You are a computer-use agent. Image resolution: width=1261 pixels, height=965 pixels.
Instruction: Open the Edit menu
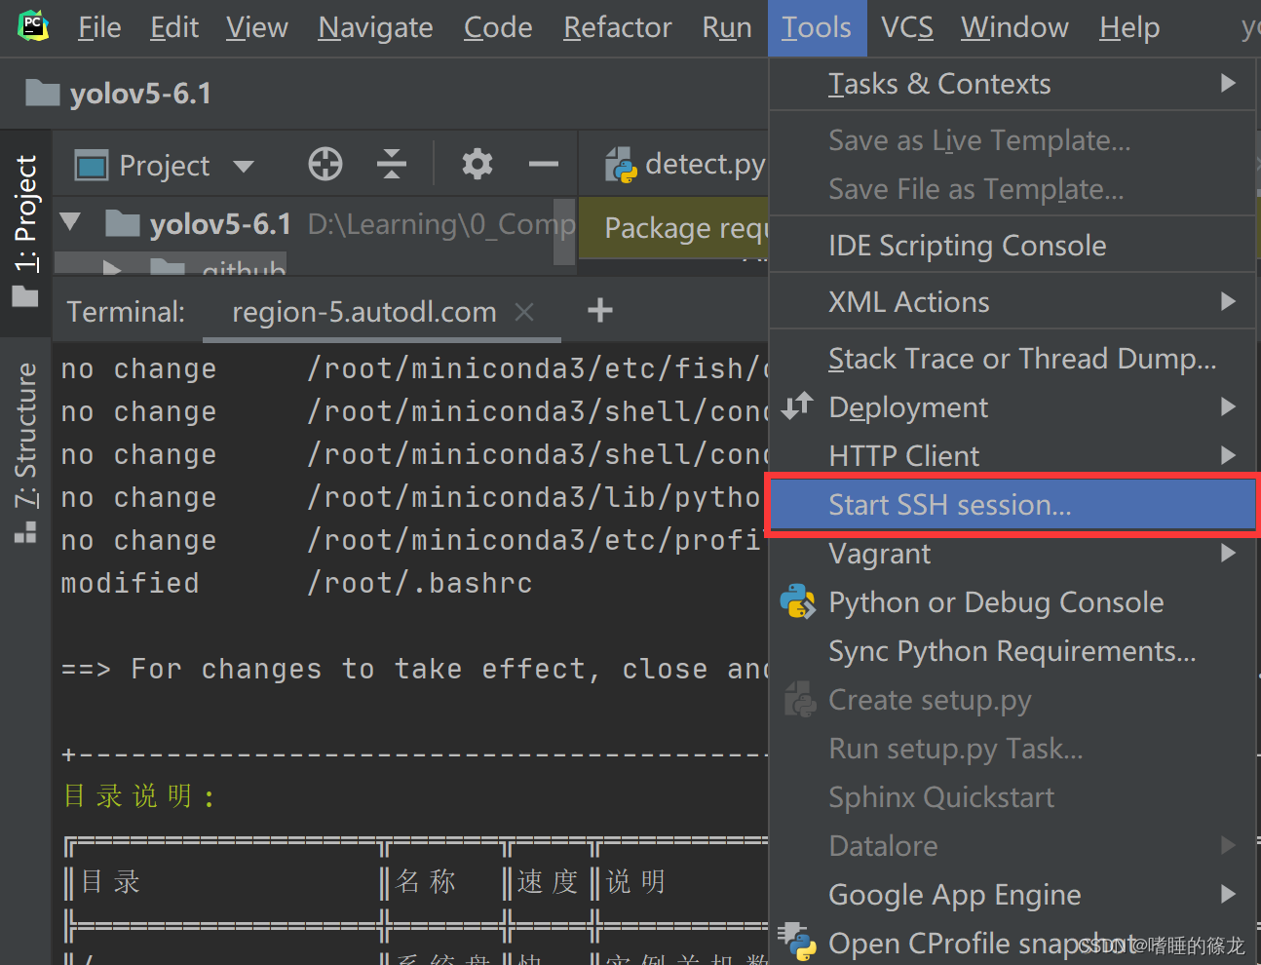[x=174, y=27]
